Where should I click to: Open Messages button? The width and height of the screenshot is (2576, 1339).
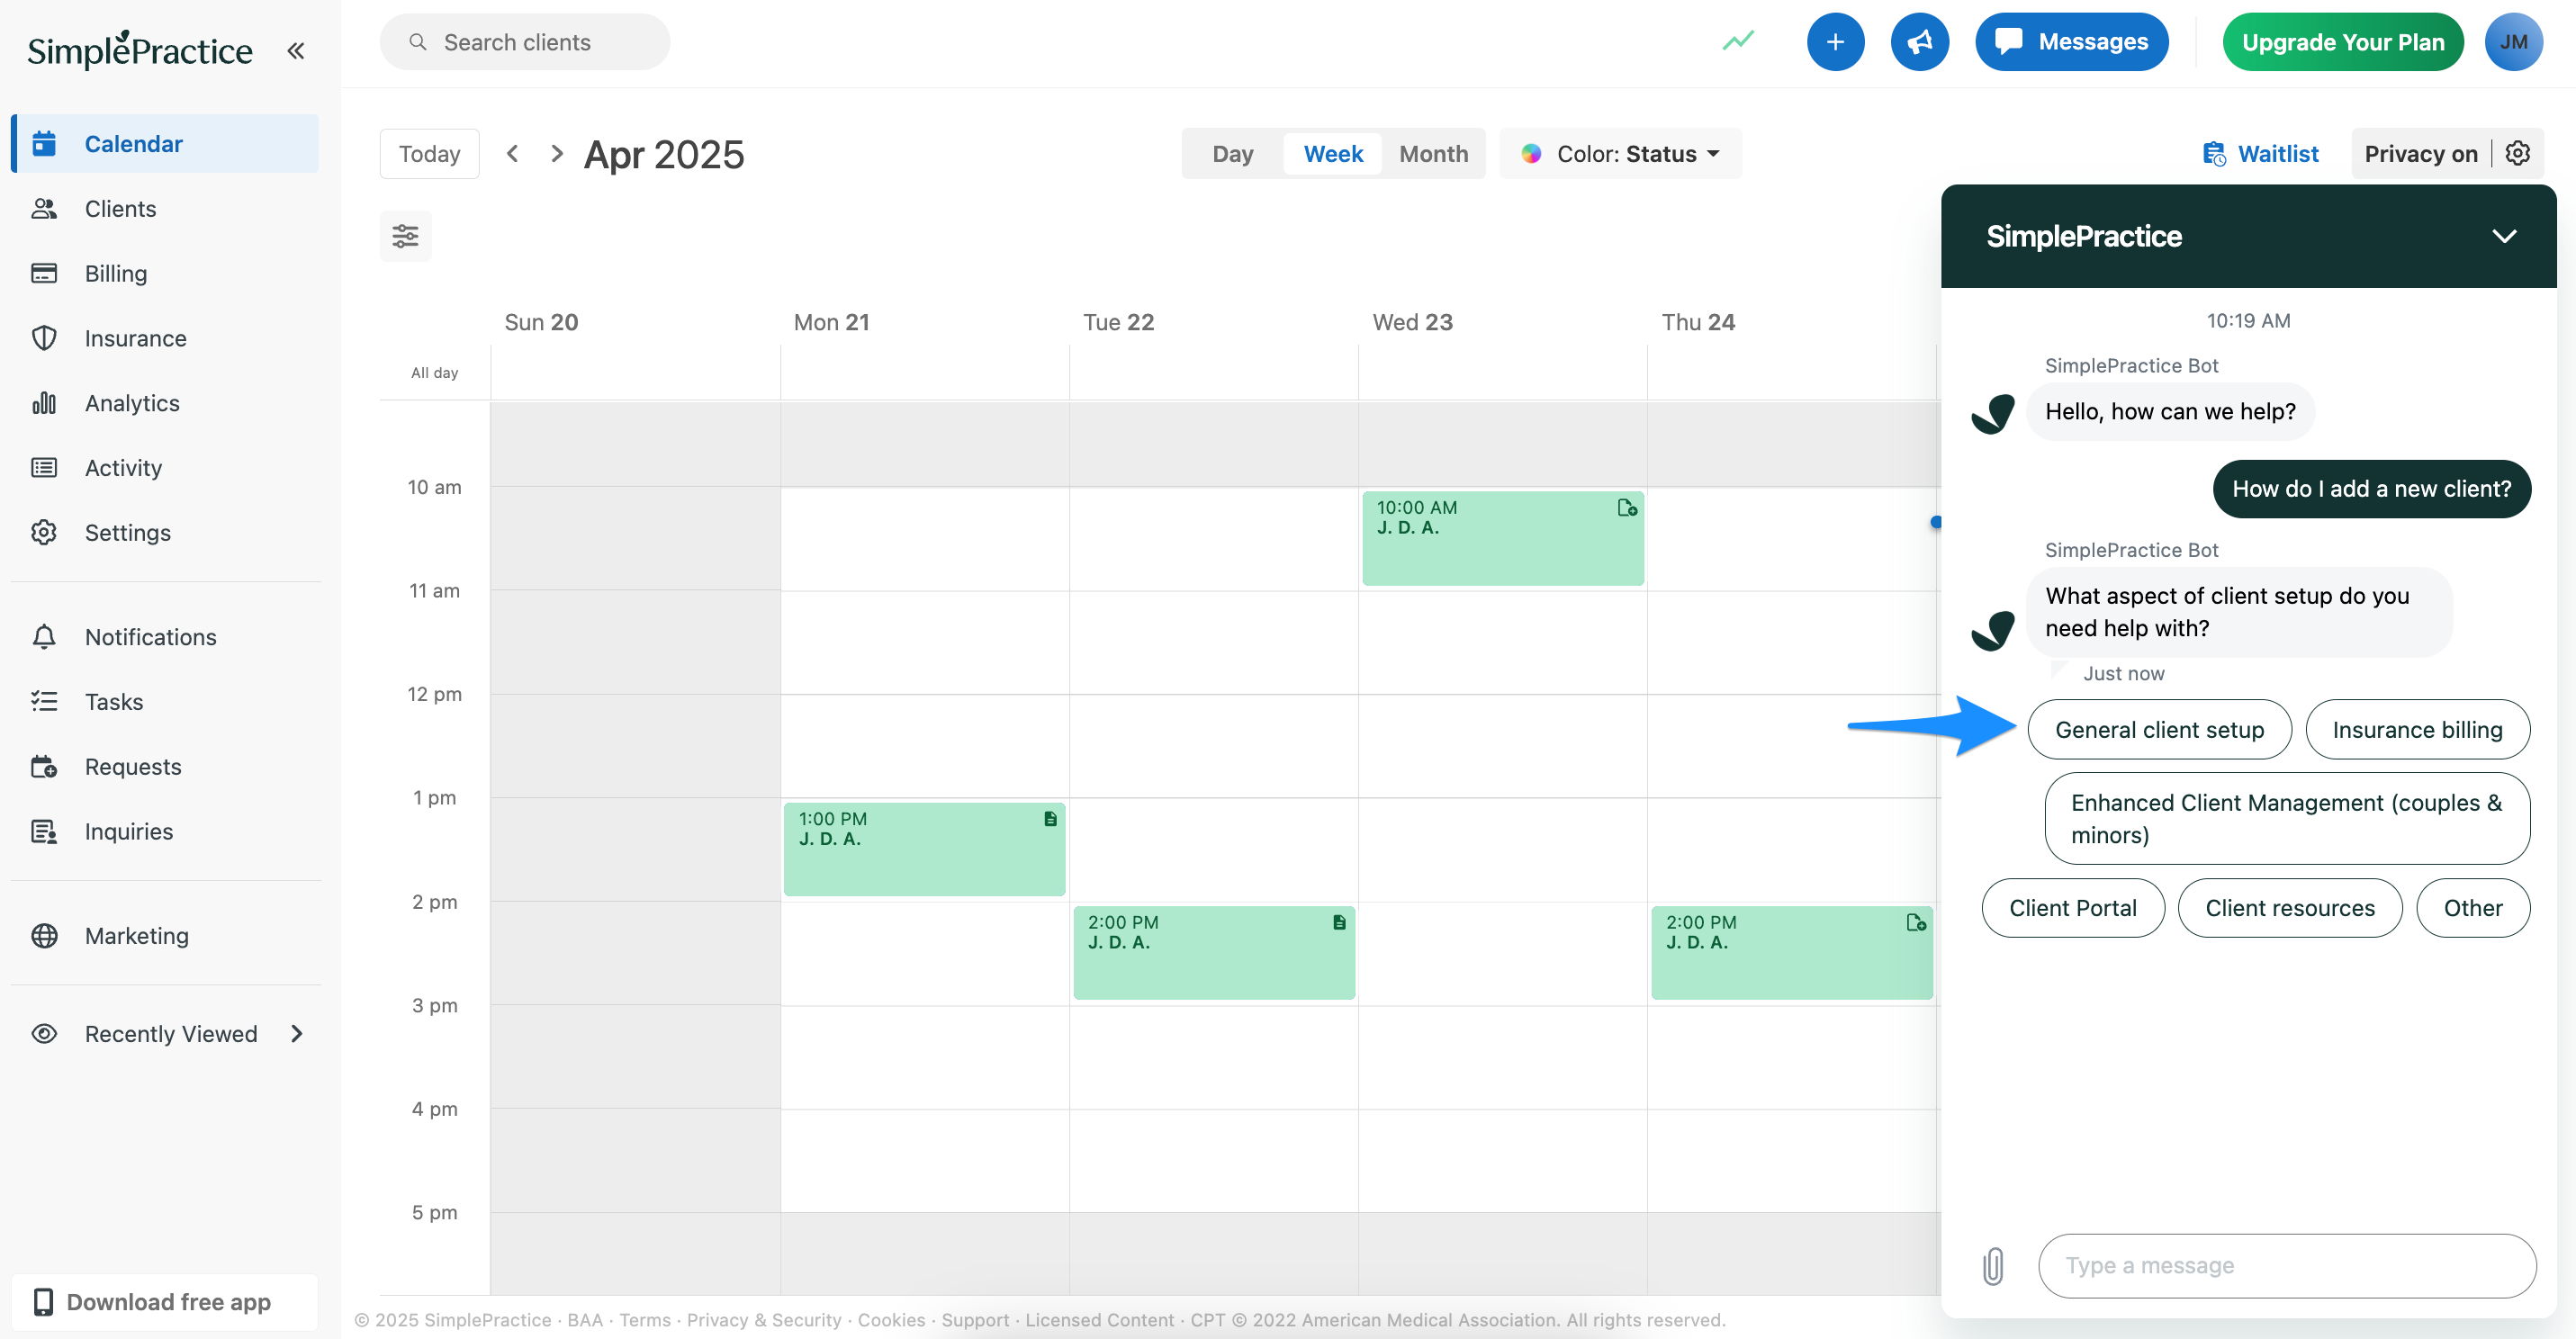[x=2071, y=42]
